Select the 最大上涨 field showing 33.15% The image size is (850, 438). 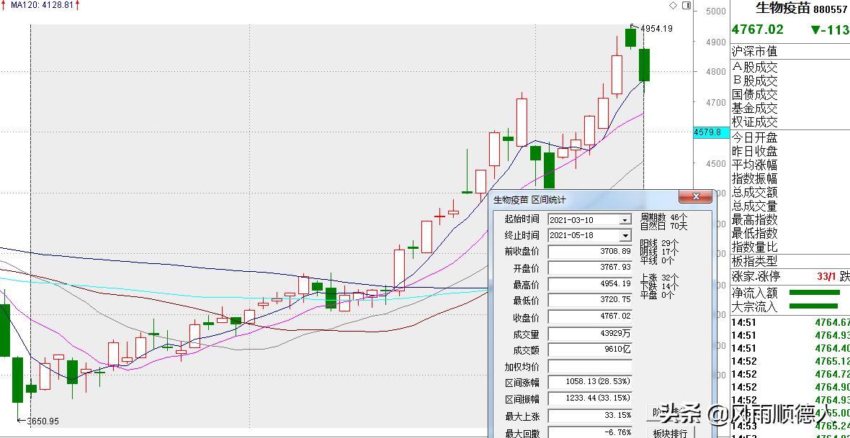point(590,416)
